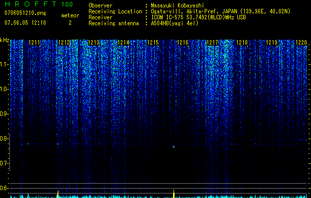Click the 1217 time marker
This screenshot has height=198, width=311.
coord(212,43)
